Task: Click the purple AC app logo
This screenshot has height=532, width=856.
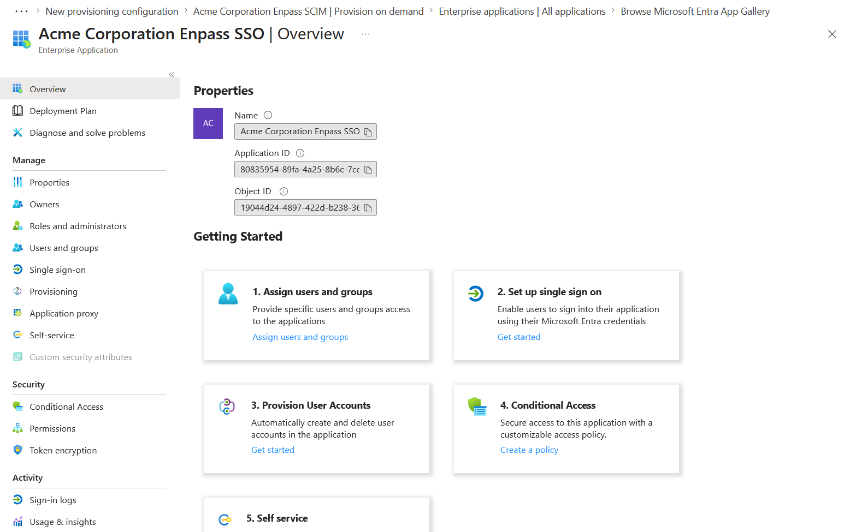Action: point(208,123)
